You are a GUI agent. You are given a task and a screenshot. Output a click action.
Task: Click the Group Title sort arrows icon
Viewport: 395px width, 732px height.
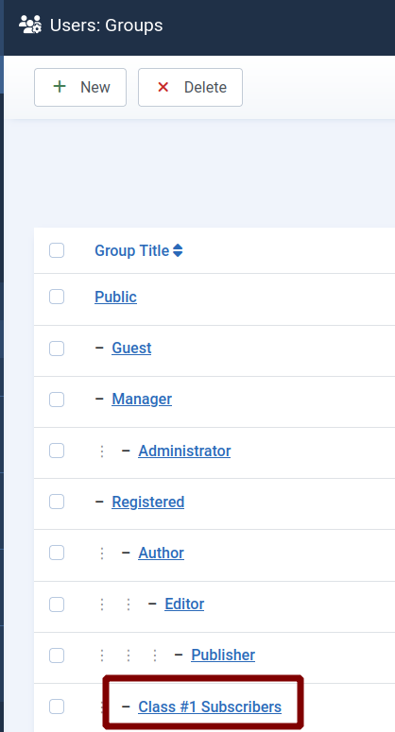point(178,250)
